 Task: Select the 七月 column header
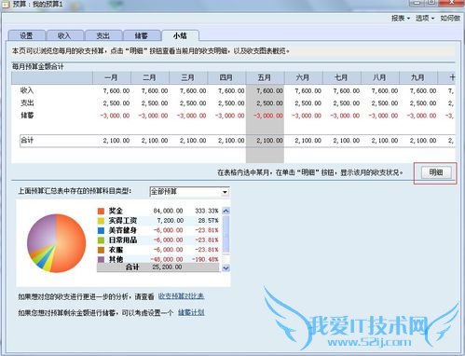tap(342, 77)
